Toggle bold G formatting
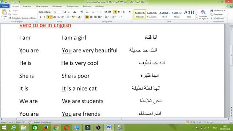233x131 pixels. pos(40,17)
